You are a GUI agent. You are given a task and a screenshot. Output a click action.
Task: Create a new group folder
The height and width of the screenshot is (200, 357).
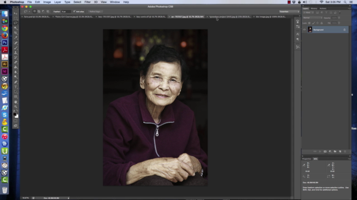point(335,152)
